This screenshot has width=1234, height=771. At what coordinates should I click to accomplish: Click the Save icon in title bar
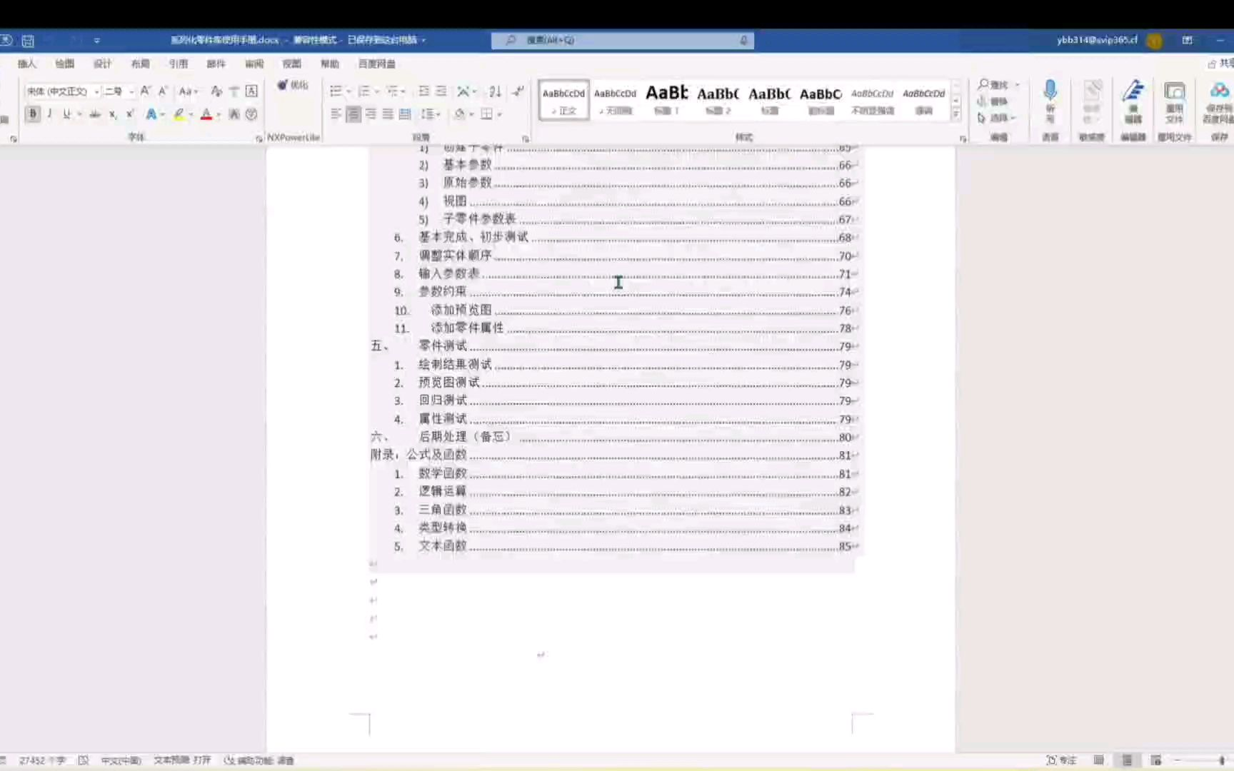coord(28,41)
